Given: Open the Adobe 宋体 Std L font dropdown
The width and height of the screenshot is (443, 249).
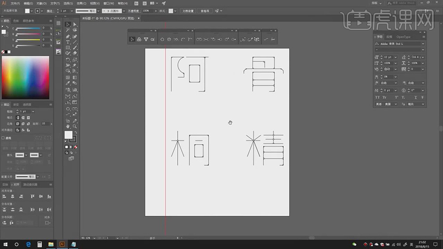Looking at the screenshot, I should coord(422,44).
